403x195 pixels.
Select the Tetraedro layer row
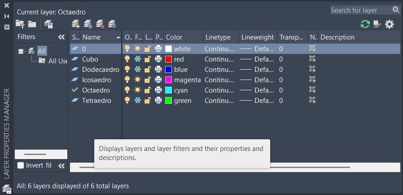coord(96,100)
